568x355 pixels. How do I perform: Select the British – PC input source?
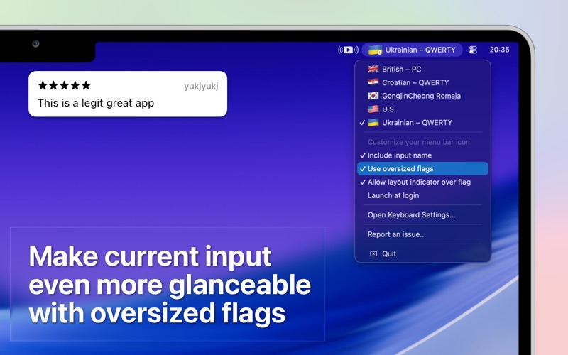click(422, 69)
